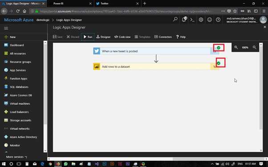Image resolution: width=268 pixels, height=167 pixels.
Task: Open Azure portal settings gear
Action: [201, 20]
